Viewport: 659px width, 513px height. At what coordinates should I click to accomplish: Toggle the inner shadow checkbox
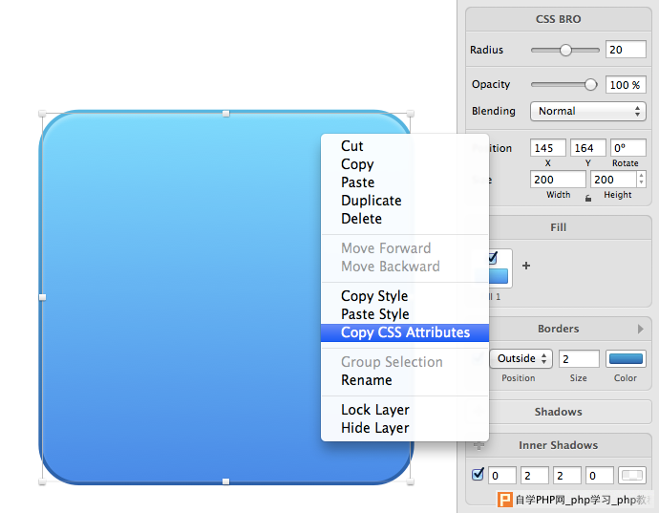point(478,475)
